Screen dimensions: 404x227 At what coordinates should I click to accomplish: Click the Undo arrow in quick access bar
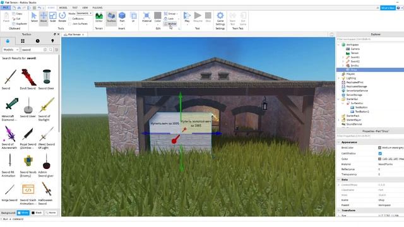pyautogui.click(x=39, y=8)
